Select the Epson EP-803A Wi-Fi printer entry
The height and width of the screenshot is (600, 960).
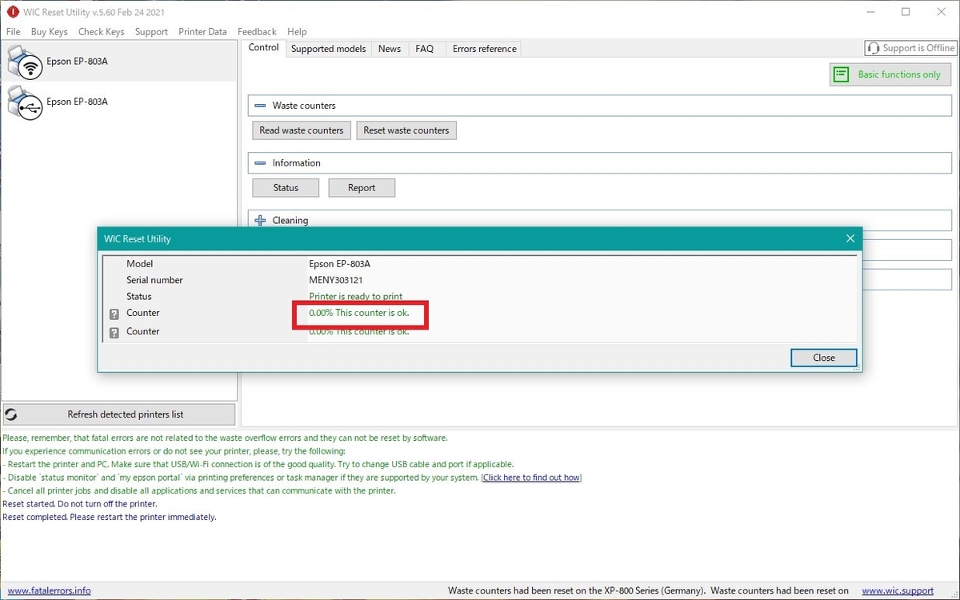tap(119, 62)
